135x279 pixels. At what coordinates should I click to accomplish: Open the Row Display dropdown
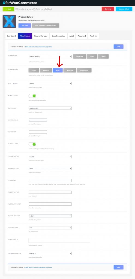tap(50, 108)
